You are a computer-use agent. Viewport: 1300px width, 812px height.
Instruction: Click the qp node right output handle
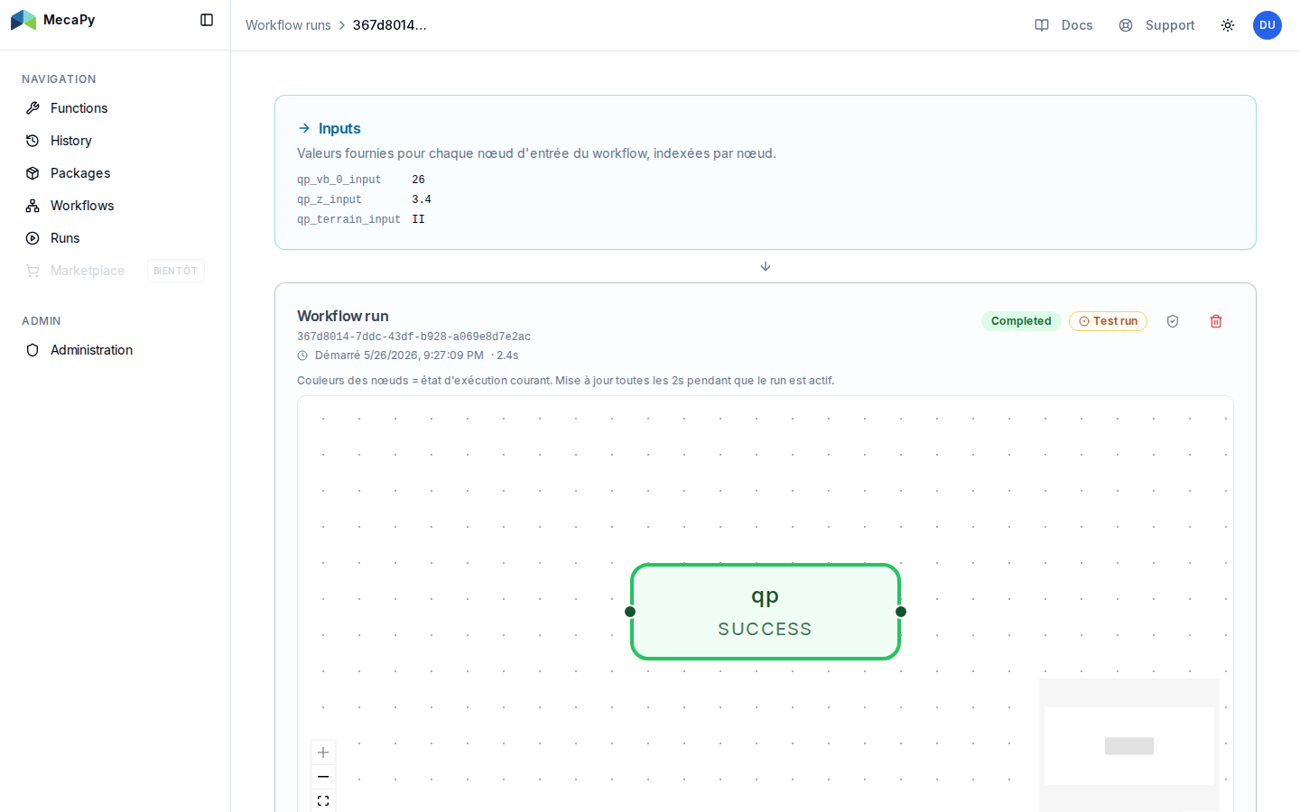[901, 612]
